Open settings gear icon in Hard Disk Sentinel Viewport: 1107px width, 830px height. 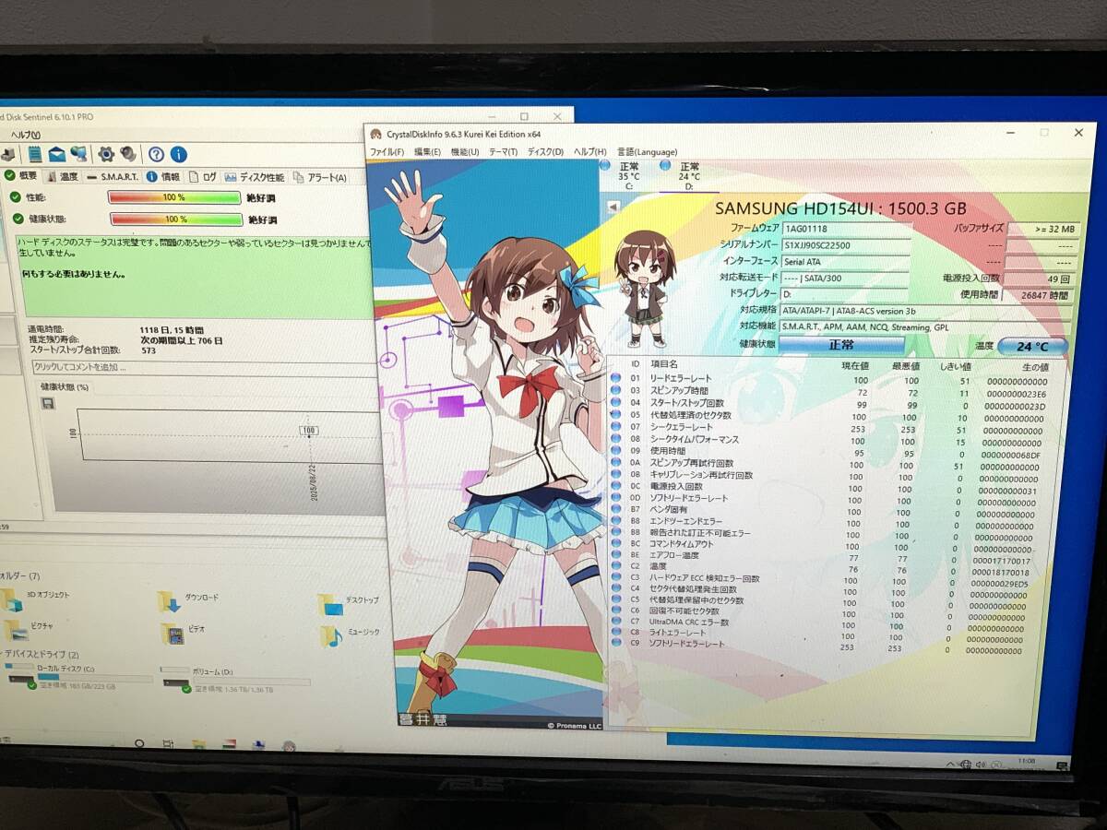pyautogui.click(x=106, y=154)
